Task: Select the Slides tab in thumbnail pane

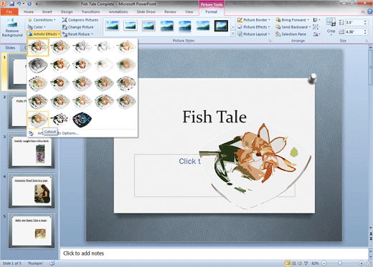Action: pos(10,48)
